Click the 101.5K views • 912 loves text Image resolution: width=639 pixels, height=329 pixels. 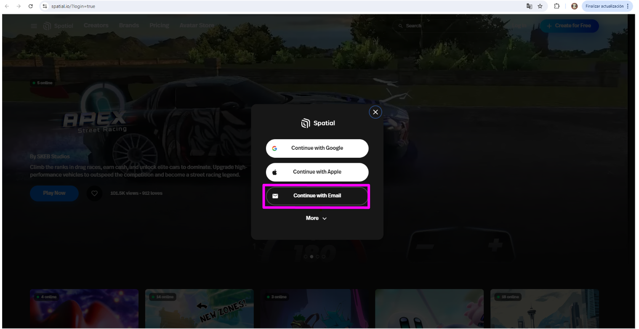coord(136,194)
